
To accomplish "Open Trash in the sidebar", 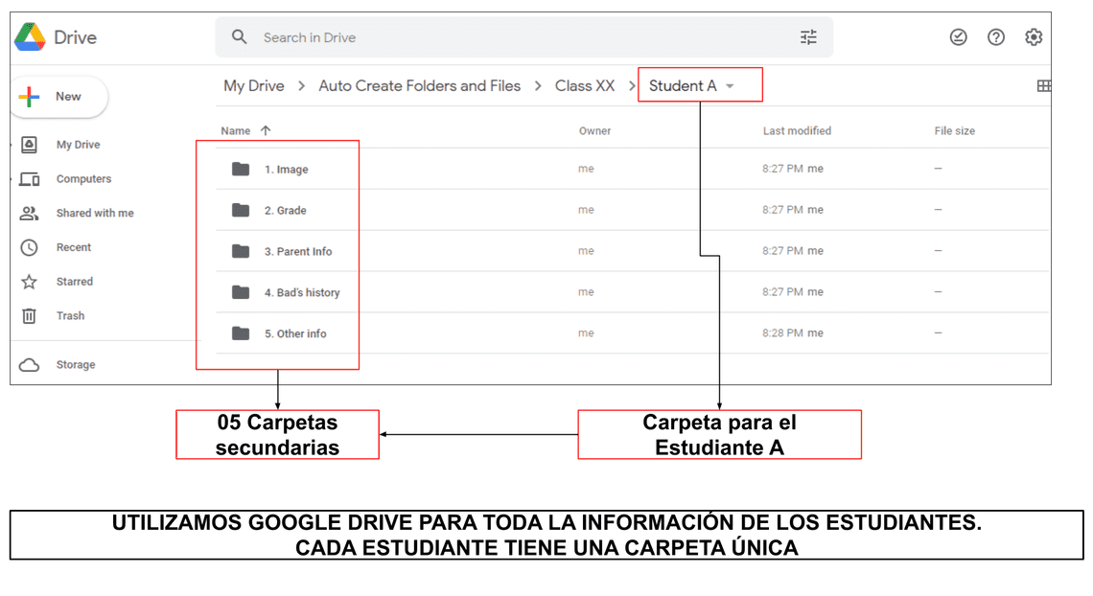I will tap(70, 316).
